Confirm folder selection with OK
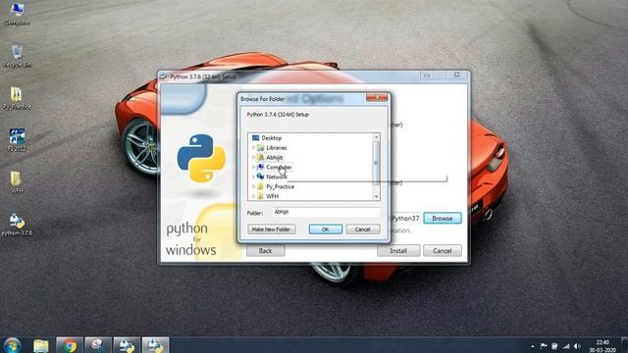The image size is (628, 353). pyautogui.click(x=325, y=229)
